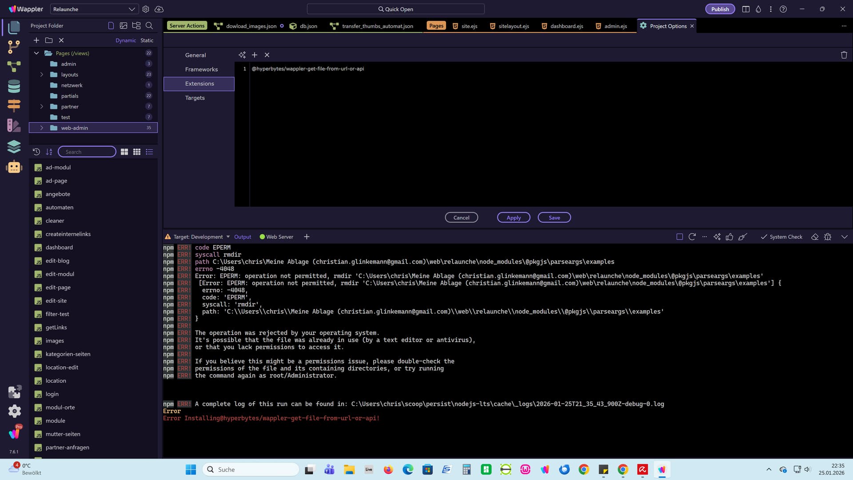Open the Relaunche project dropdown

(94, 9)
